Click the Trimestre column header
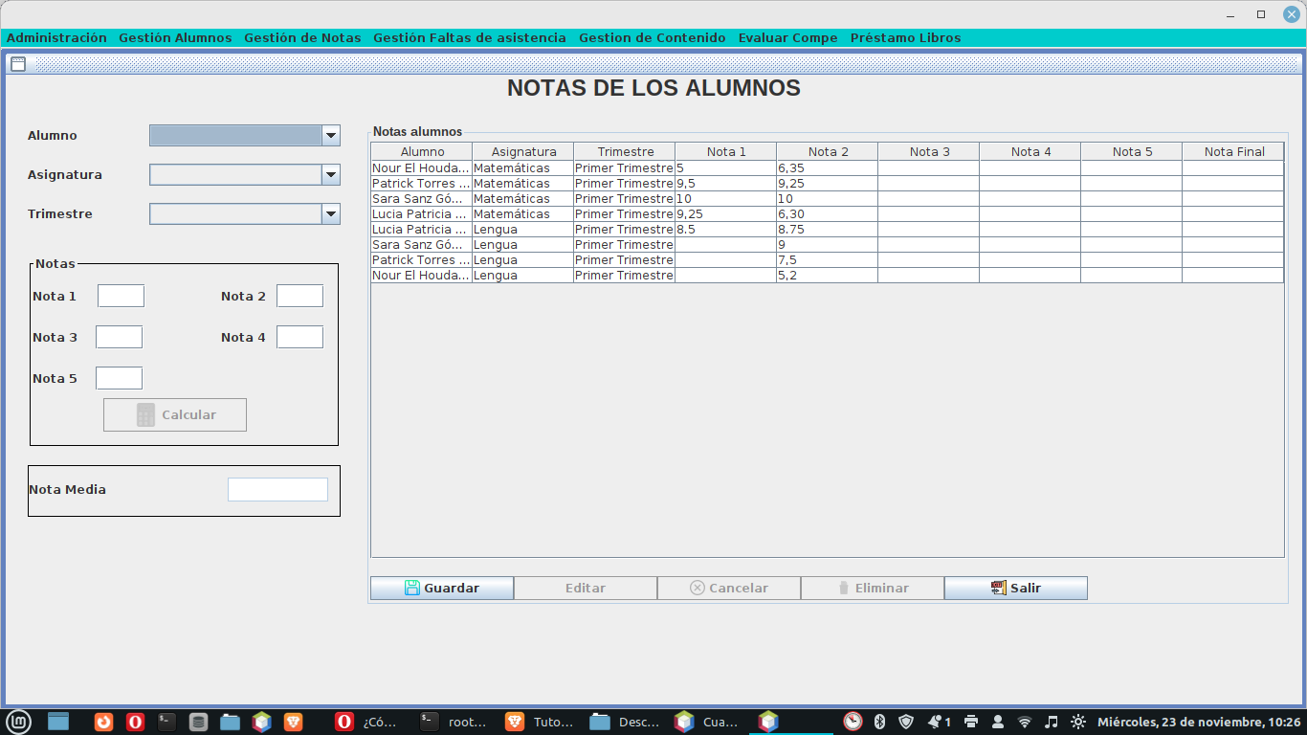 [x=625, y=151]
